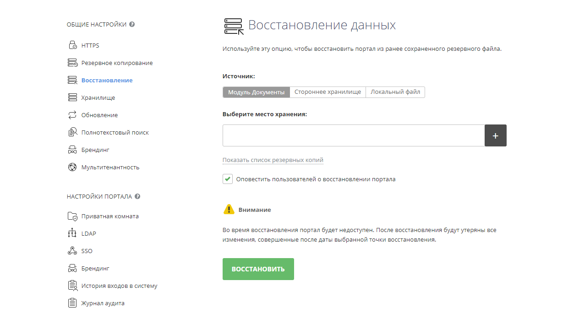Viewport: 568px width, 324px height.
Task: Open the Приватная комната menu item
Action: coord(110,216)
